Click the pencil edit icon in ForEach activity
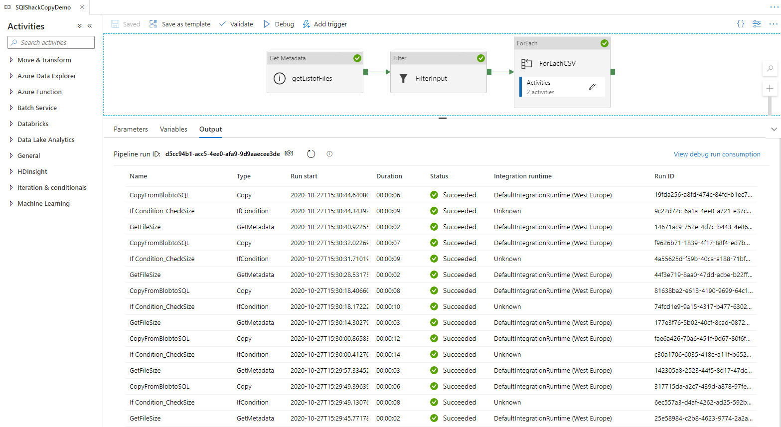The image size is (781, 427). 592,87
